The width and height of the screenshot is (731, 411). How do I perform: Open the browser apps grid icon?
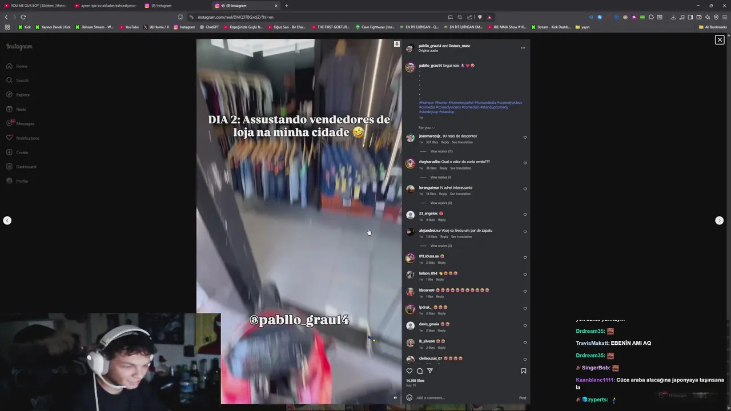pyautogui.click(x=7, y=27)
